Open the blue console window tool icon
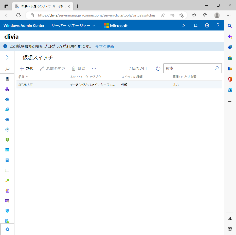Viewport: 236px width, 235px height. [7, 150]
